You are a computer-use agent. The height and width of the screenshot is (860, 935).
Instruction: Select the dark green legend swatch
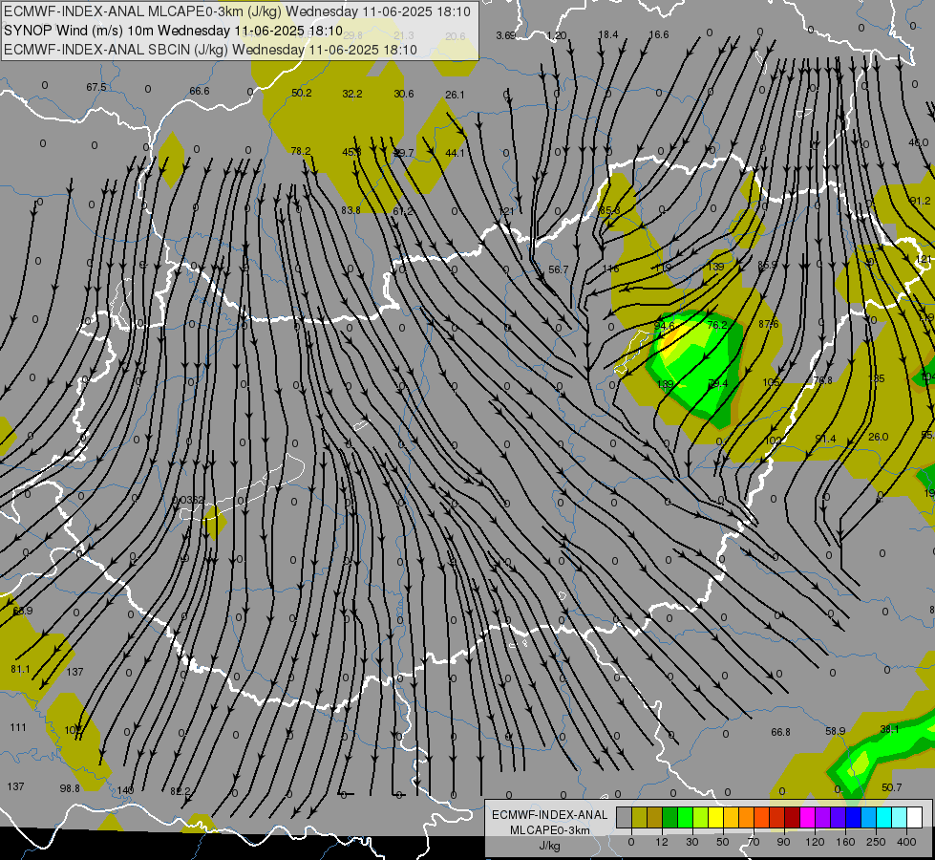[670, 817]
